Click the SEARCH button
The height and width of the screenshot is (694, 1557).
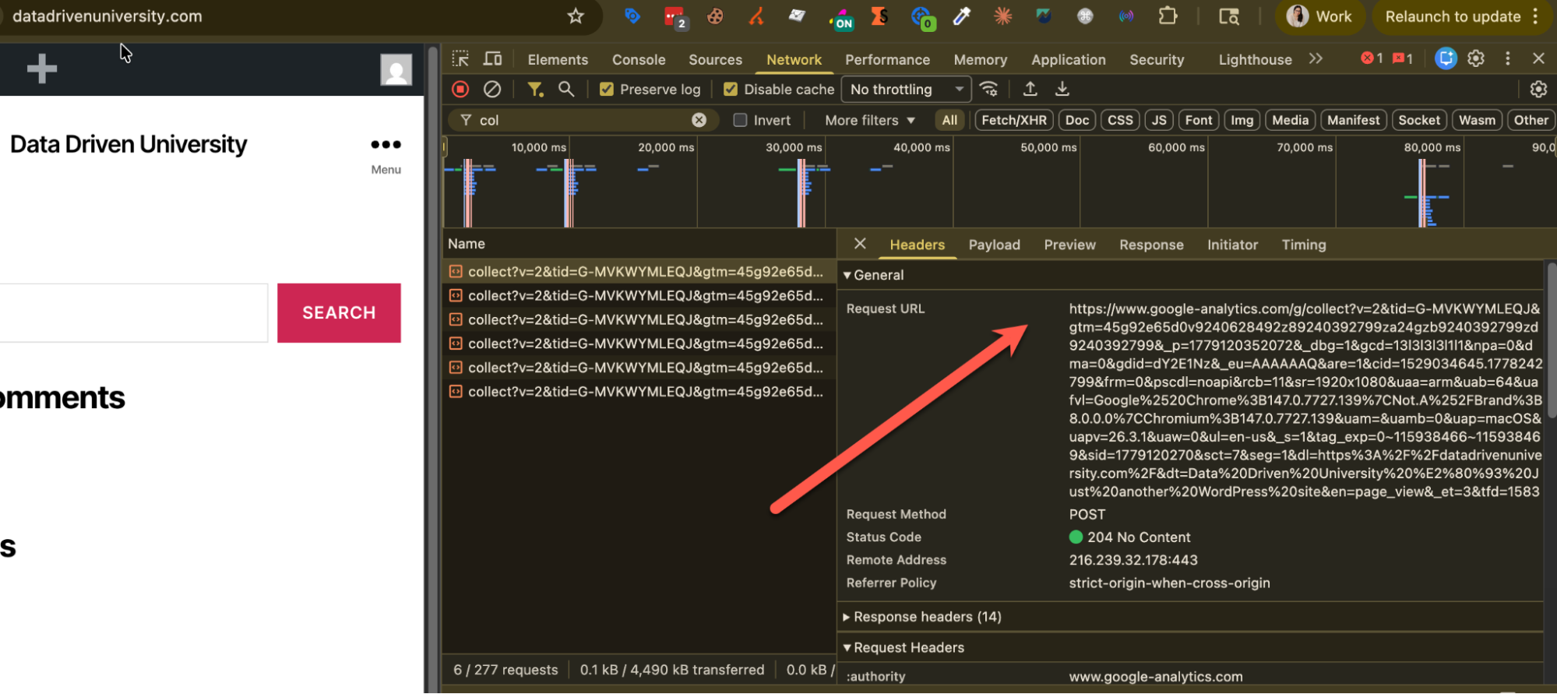point(339,312)
